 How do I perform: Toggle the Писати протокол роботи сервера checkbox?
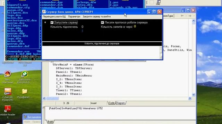pos(102,22)
